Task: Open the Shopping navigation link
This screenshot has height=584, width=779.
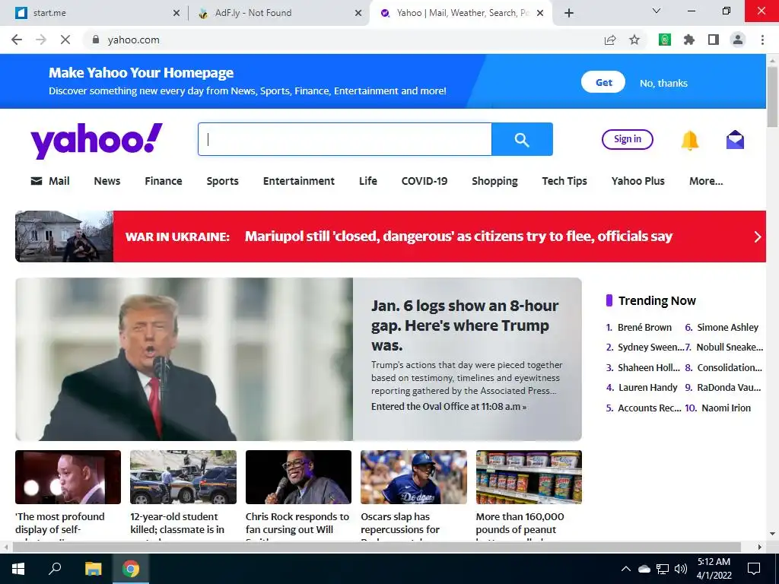Action: [x=494, y=181]
